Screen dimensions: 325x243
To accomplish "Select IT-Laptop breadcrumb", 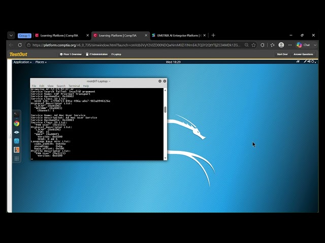I will pyautogui.click(x=116, y=54).
